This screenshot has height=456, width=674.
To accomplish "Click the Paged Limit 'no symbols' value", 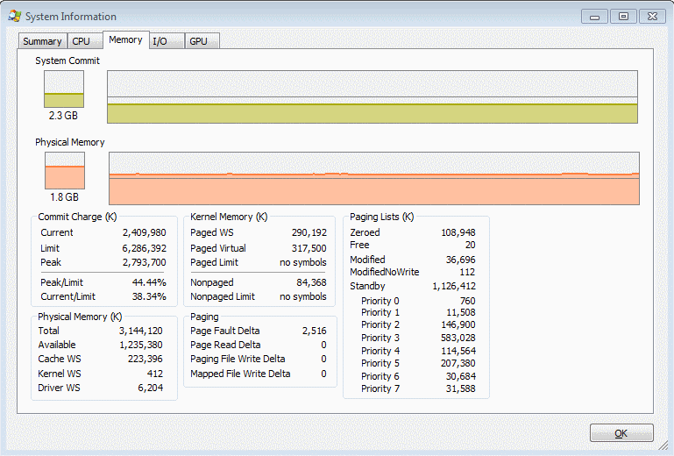I will (303, 262).
